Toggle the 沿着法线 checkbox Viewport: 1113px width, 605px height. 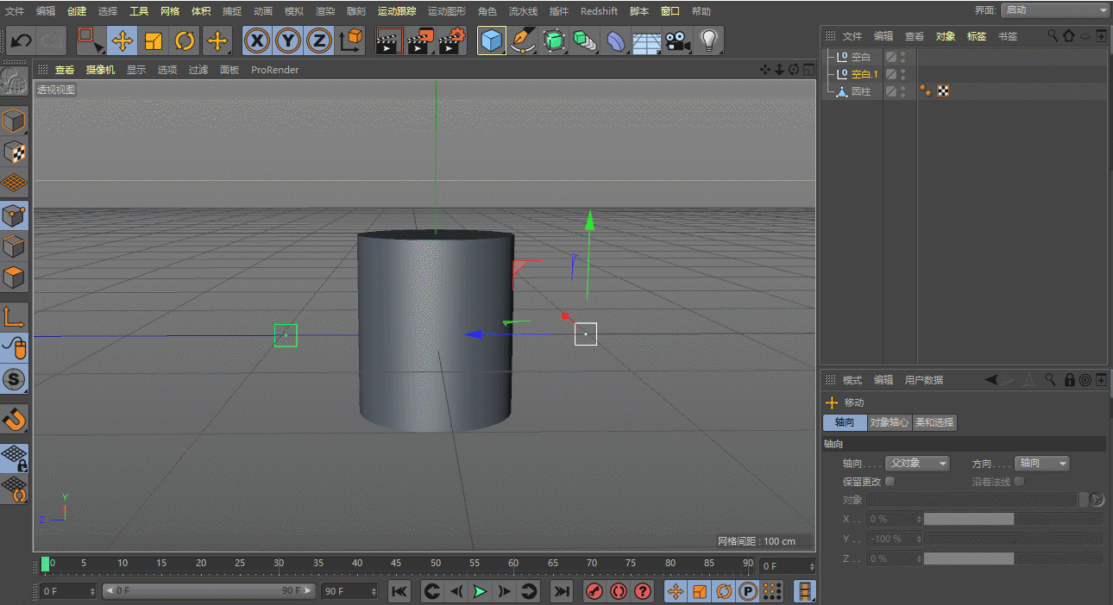1019,482
